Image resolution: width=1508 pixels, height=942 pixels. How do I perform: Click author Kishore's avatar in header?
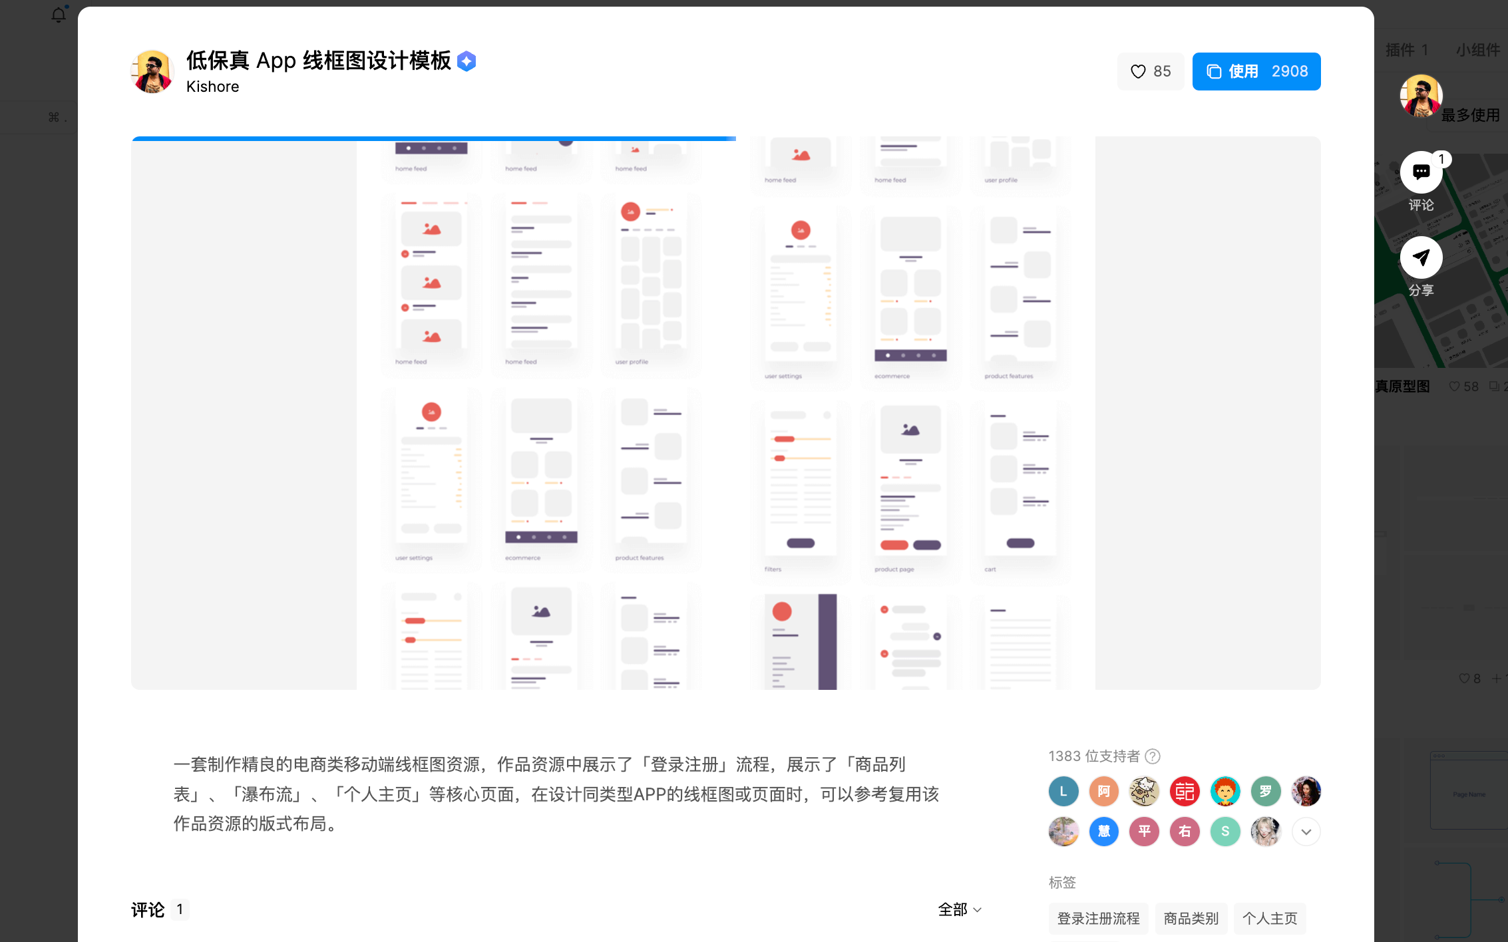152,72
